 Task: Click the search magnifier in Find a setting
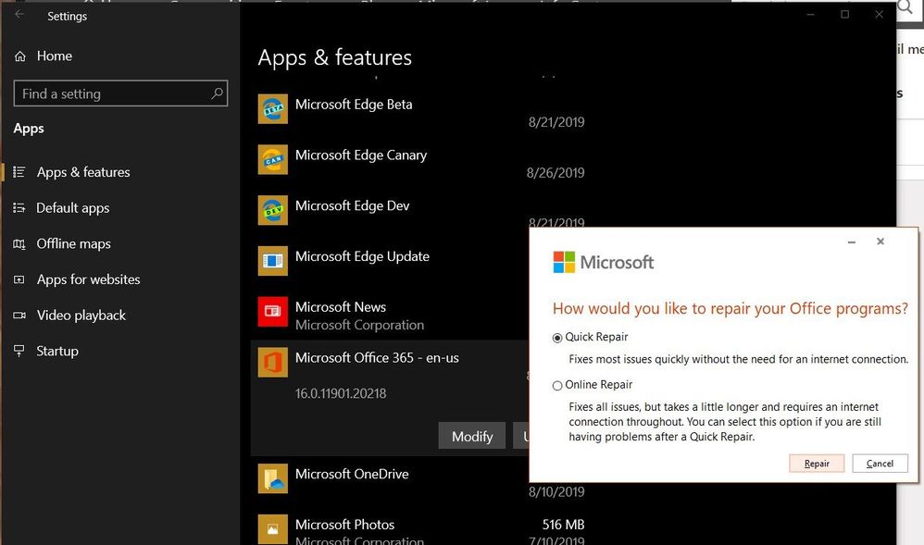tap(217, 93)
